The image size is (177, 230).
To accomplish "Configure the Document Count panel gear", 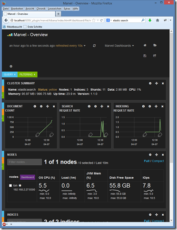I will coord(41,106).
